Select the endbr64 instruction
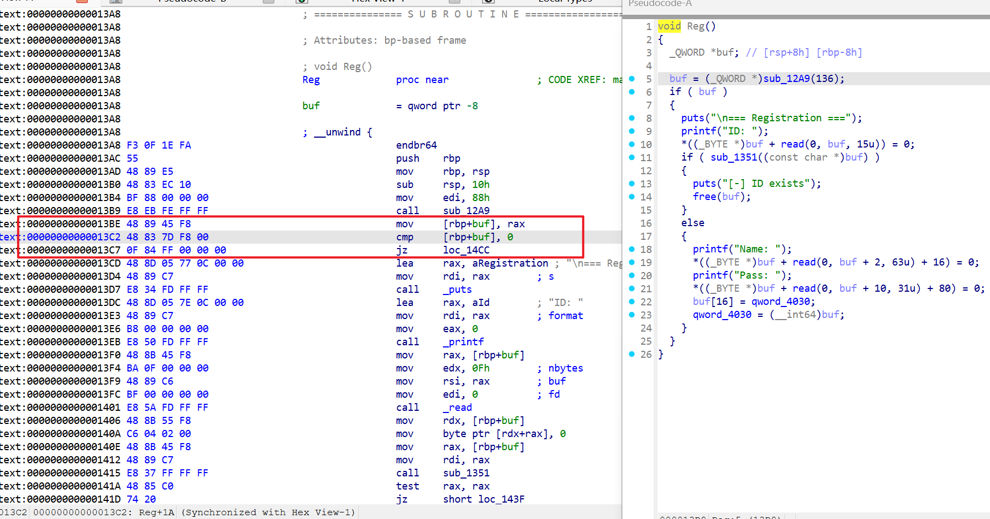990x519 pixels. click(x=416, y=145)
